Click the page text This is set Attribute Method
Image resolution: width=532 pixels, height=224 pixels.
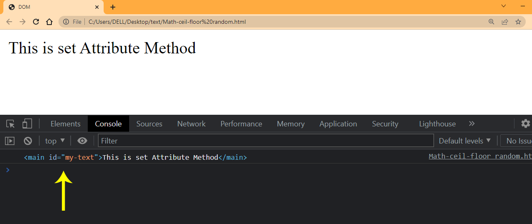click(102, 48)
